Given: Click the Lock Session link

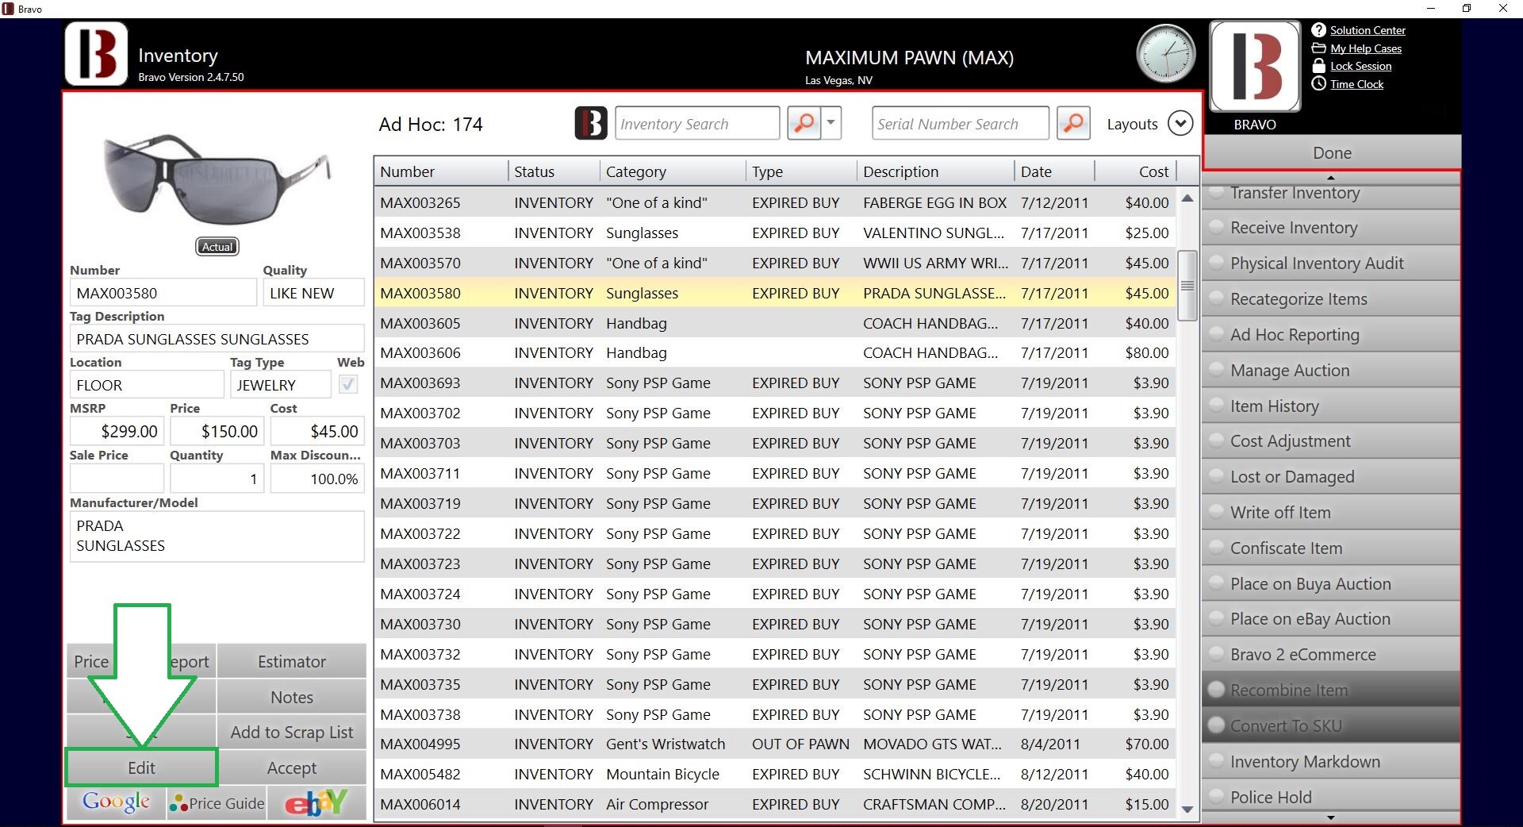Looking at the screenshot, I should point(1360,66).
